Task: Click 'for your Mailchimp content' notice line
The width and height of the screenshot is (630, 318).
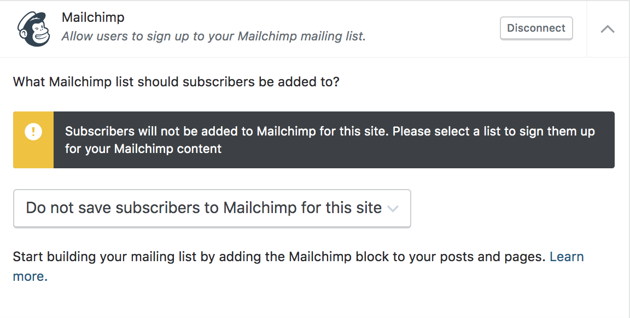Action: 143,149
